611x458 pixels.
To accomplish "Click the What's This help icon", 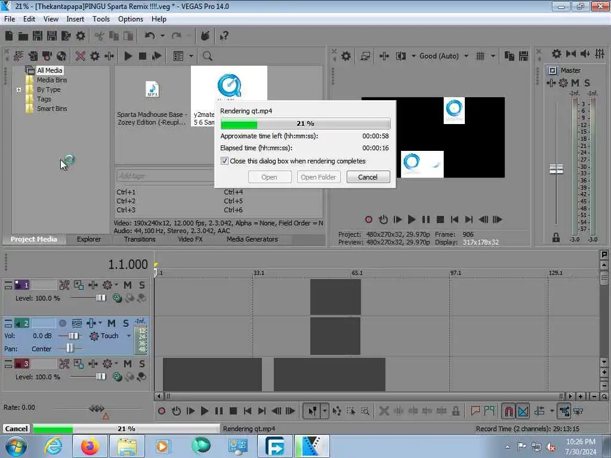I will 224,36.
